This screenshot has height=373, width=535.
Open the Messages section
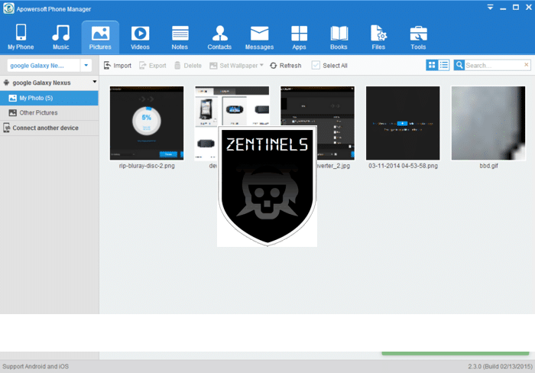coord(259,37)
